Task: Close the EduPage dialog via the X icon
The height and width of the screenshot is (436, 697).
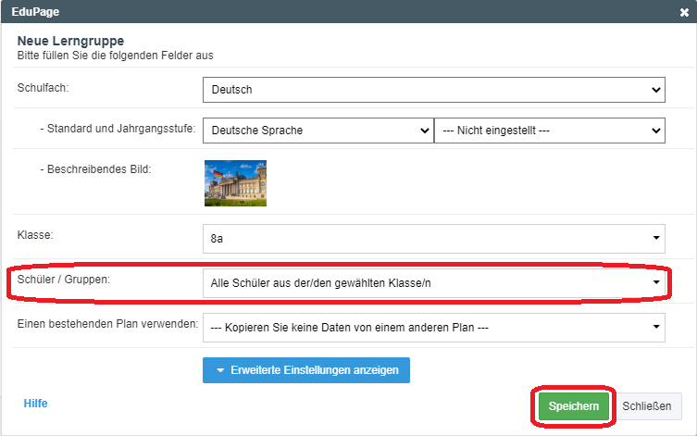Action: 684,12
